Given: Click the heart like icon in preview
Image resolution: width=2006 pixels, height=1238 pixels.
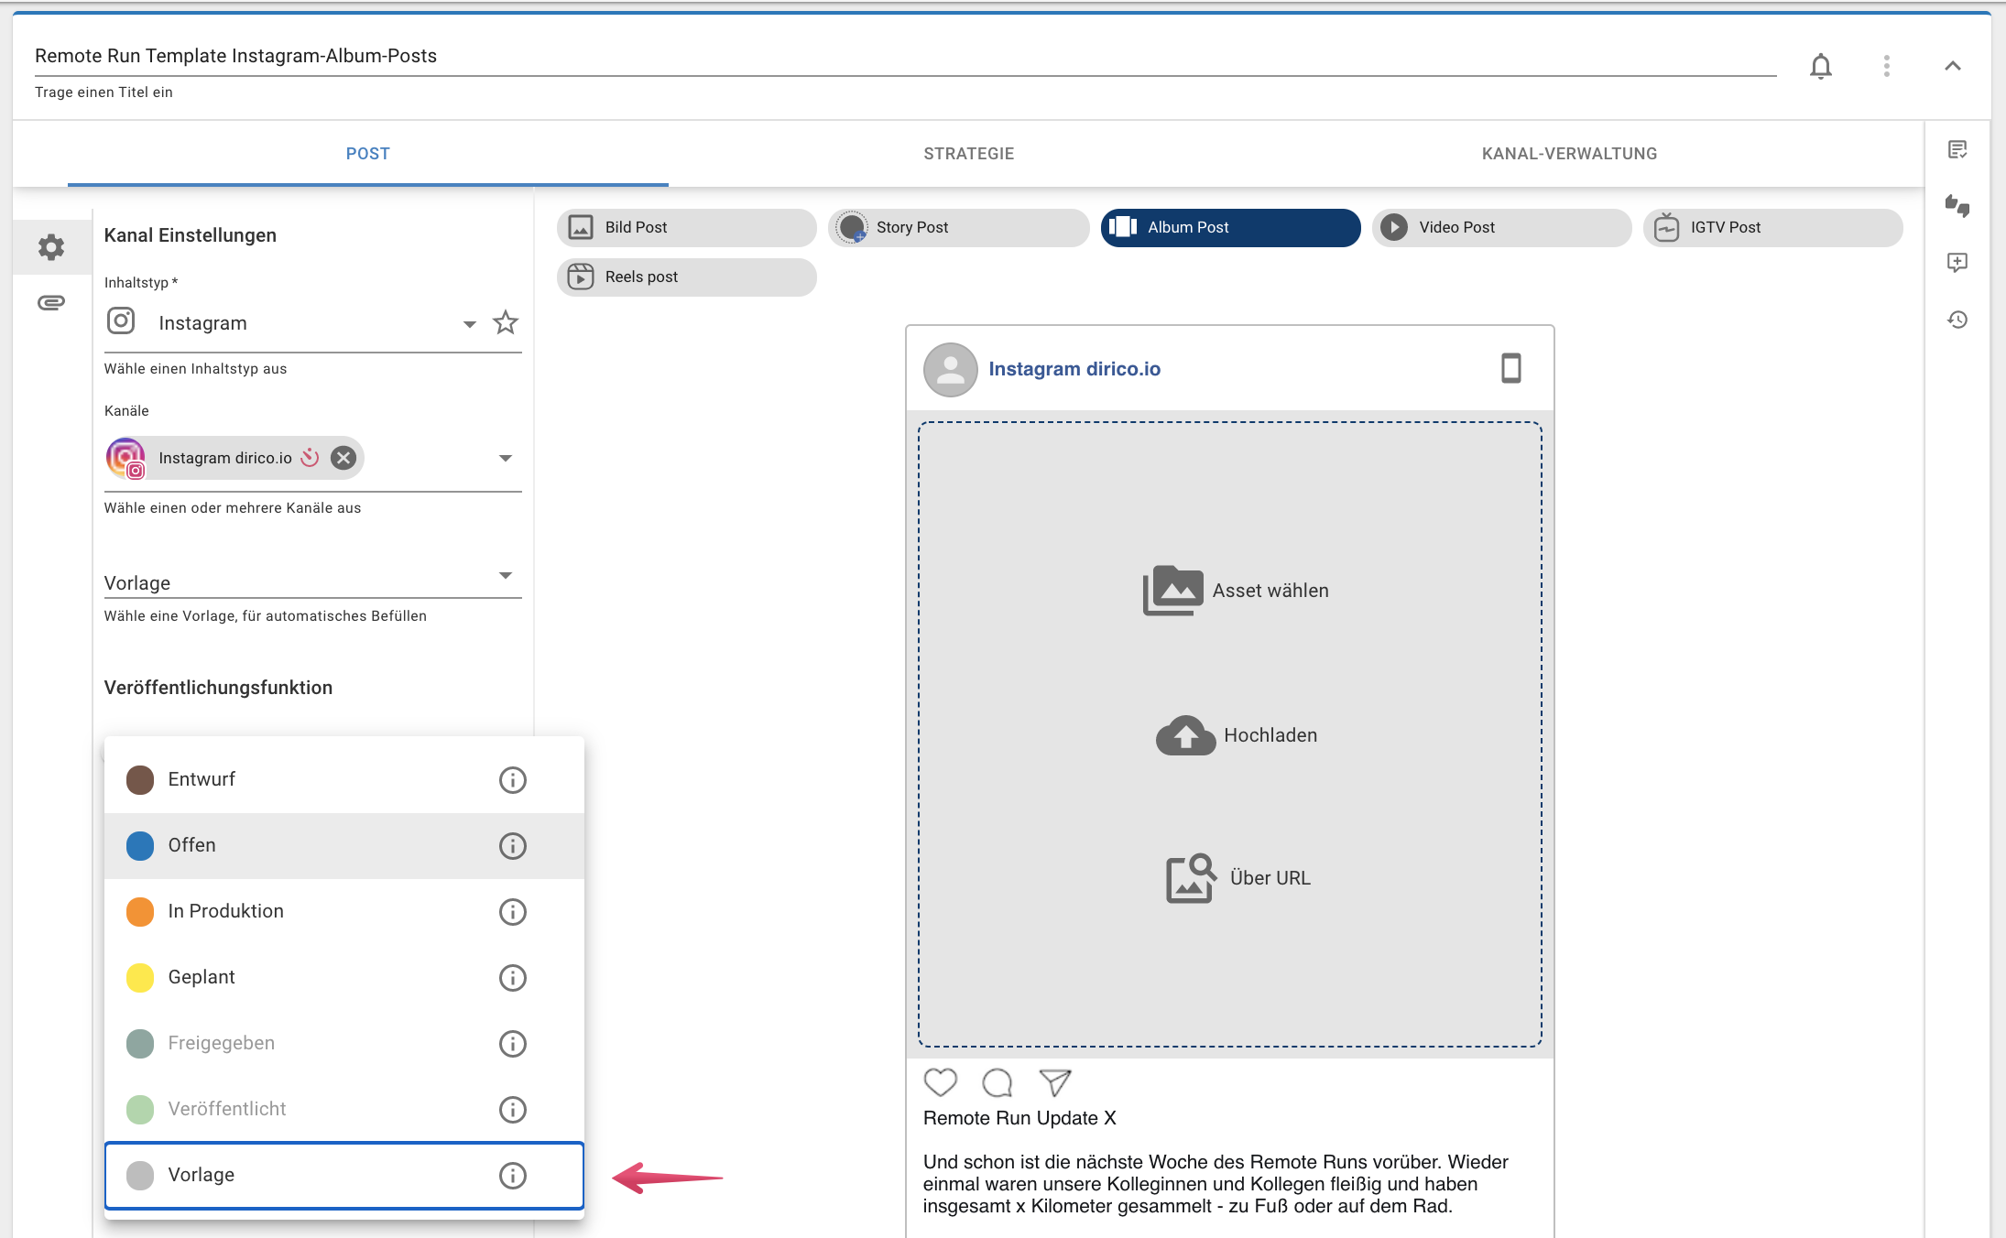Looking at the screenshot, I should click(940, 1082).
